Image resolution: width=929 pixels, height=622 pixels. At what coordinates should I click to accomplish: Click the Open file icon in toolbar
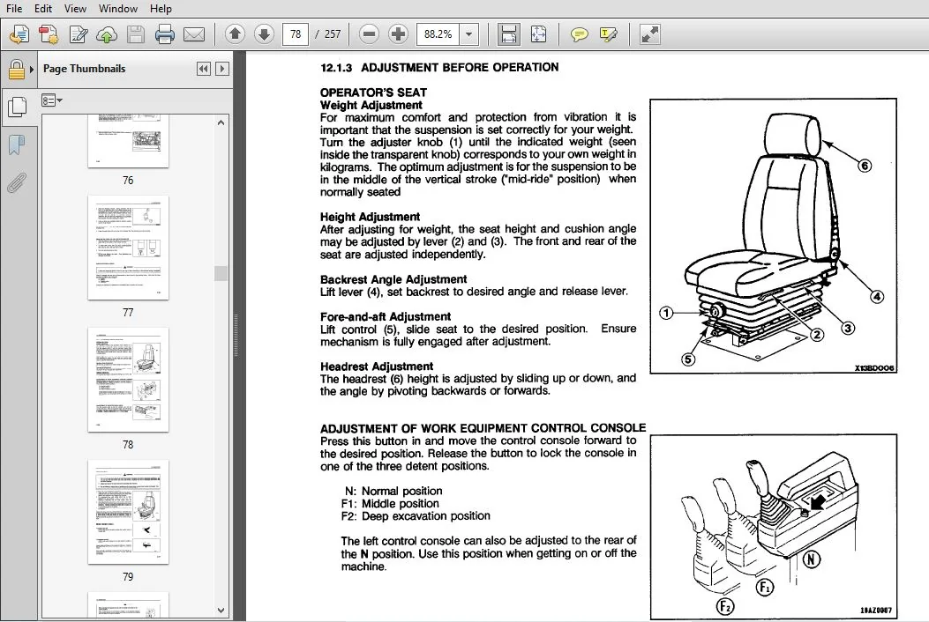[x=19, y=34]
